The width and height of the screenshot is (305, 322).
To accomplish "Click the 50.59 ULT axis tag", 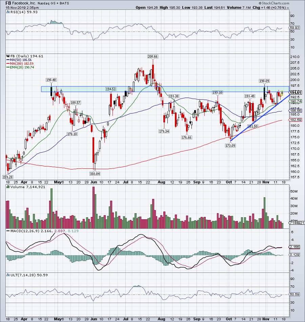I will [295, 295].
